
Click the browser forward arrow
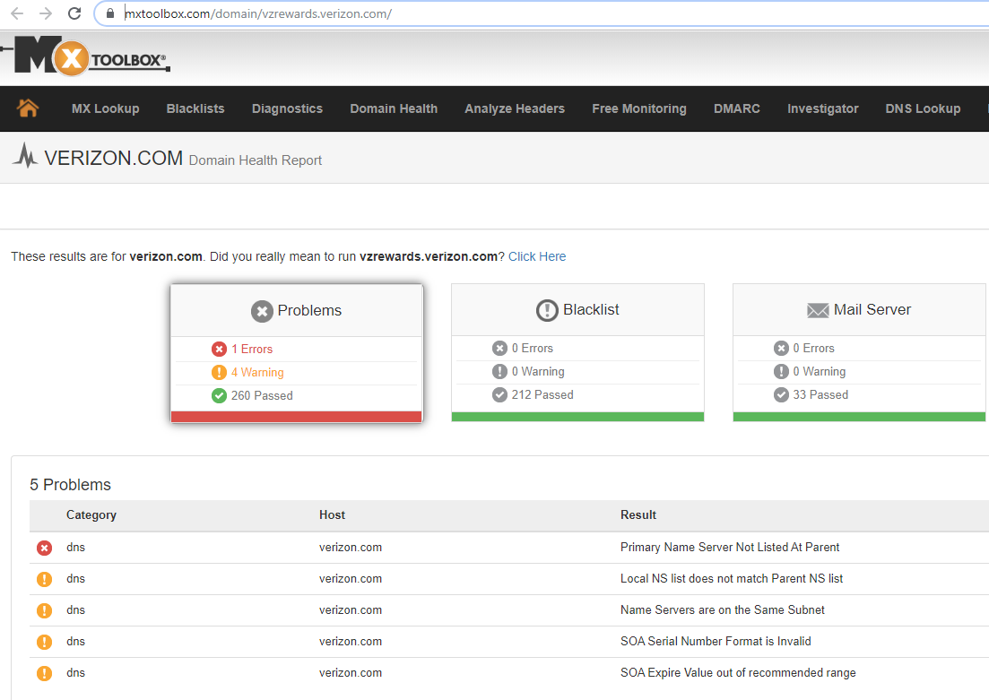pos(46,13)
